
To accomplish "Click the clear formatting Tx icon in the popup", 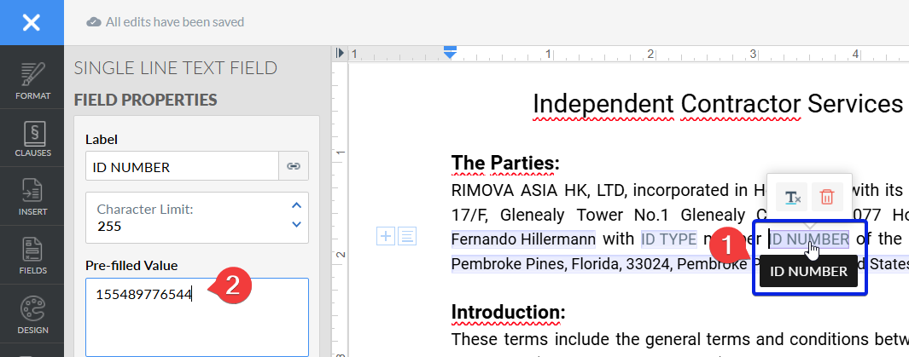I will tap(792, 197).
